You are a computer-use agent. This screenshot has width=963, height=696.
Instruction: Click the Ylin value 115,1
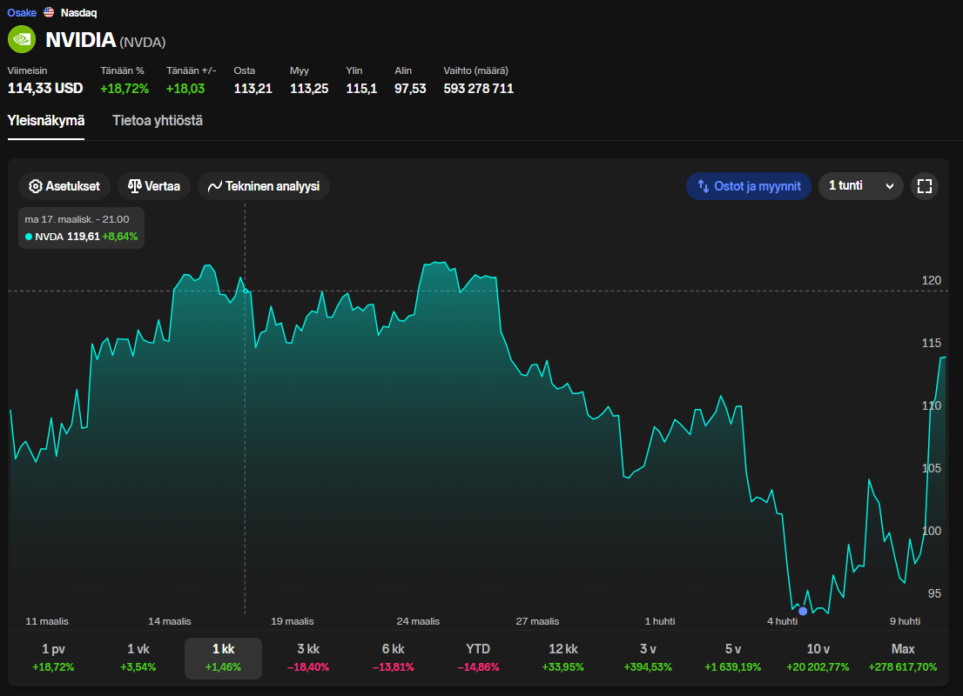361,89
